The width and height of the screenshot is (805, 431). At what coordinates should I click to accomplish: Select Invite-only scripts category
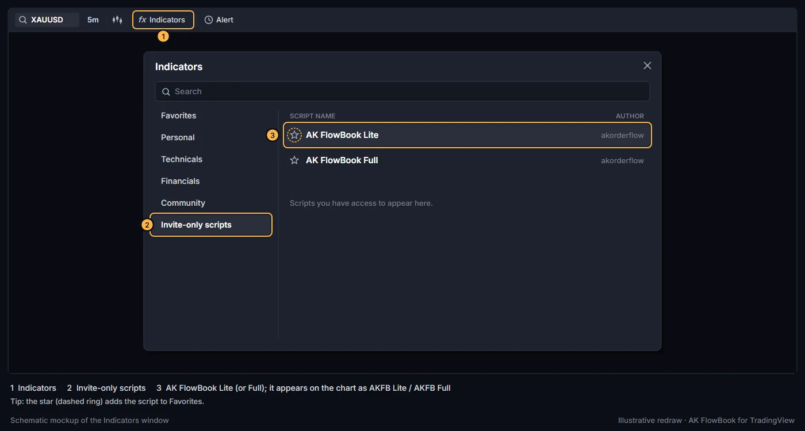(211, 225)
